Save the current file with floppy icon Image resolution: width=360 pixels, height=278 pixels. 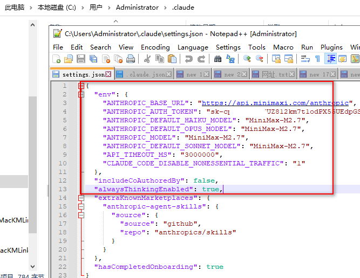81,59
